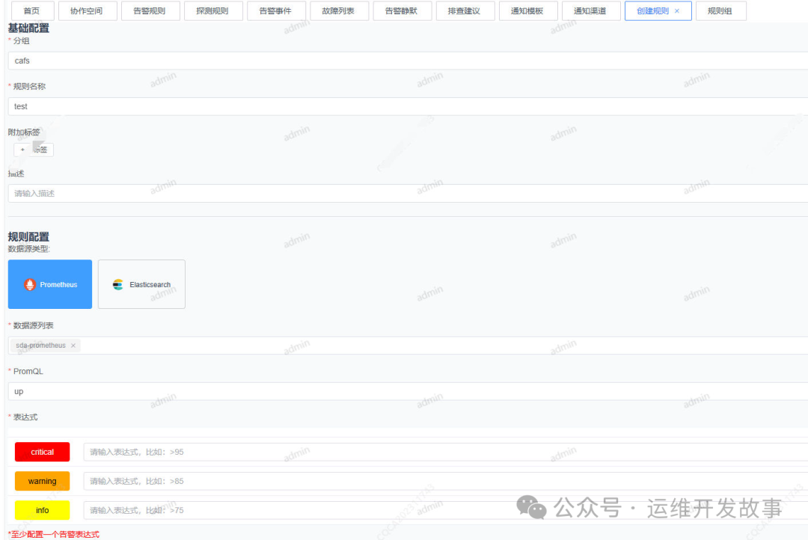Viewport: 808px width, 540px height.
Task: Click the 至少配置一个告警表达式 warning text
Action: (54, 534)
